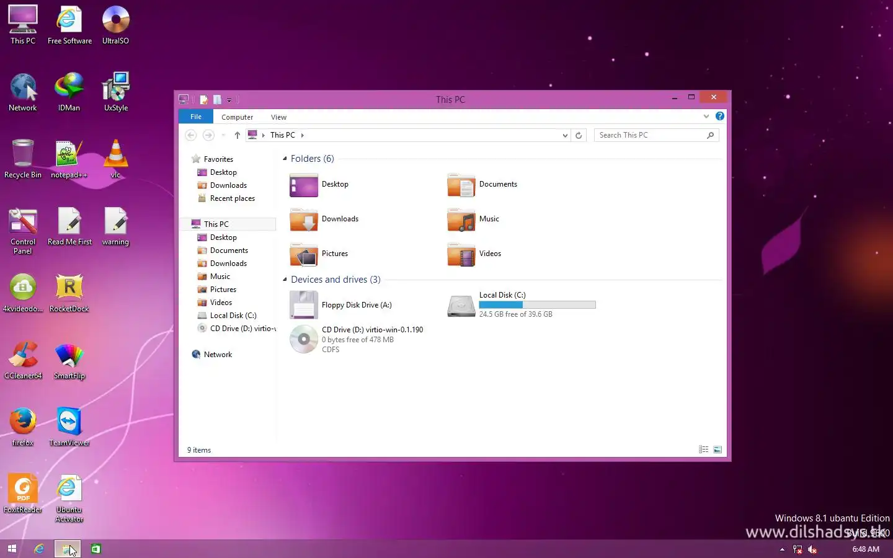The height and width of the screenshot is (558, 893).
Task: Select the CCleaner64 desktop icon
Action: coord(23,360)
